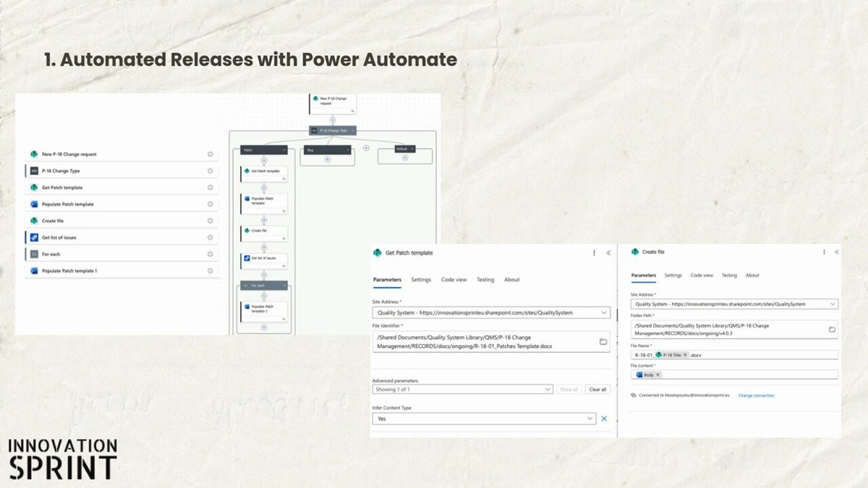Click SharePoint icon of New P-18 Change request row
Screen dimensions: 868x488
click(33, 154)
